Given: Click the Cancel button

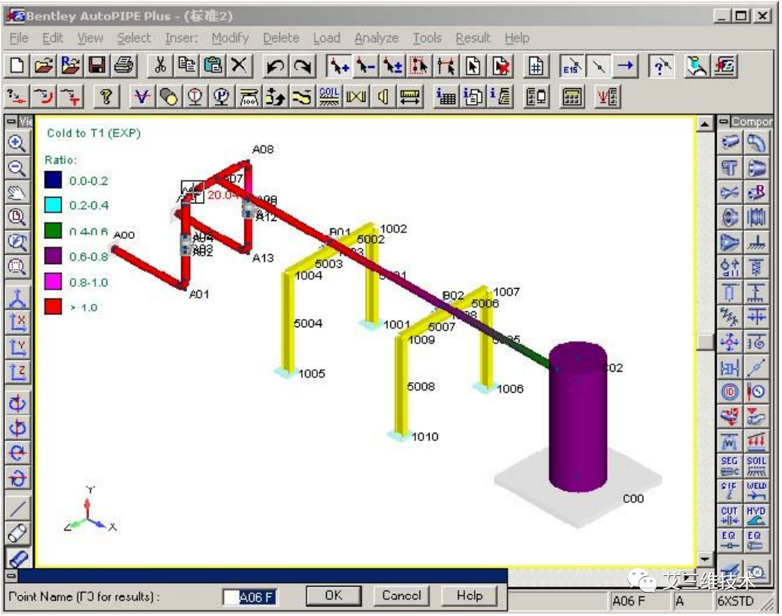Looking at the screenshot, I should (401, 596).
